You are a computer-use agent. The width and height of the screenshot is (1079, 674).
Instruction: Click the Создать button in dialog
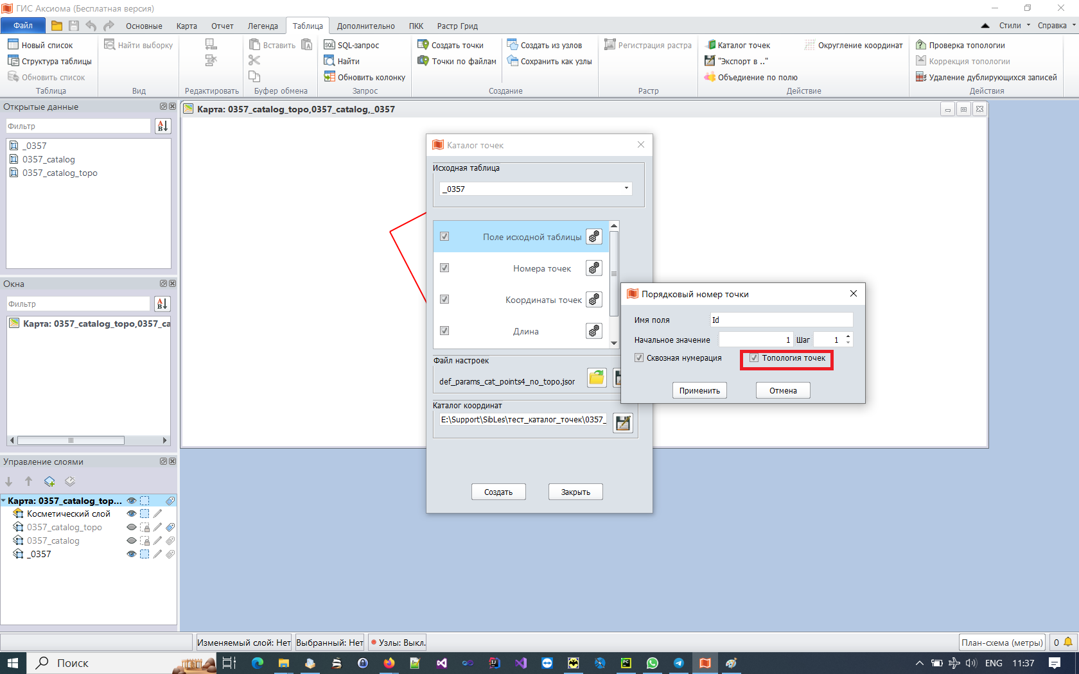(498, 492)
